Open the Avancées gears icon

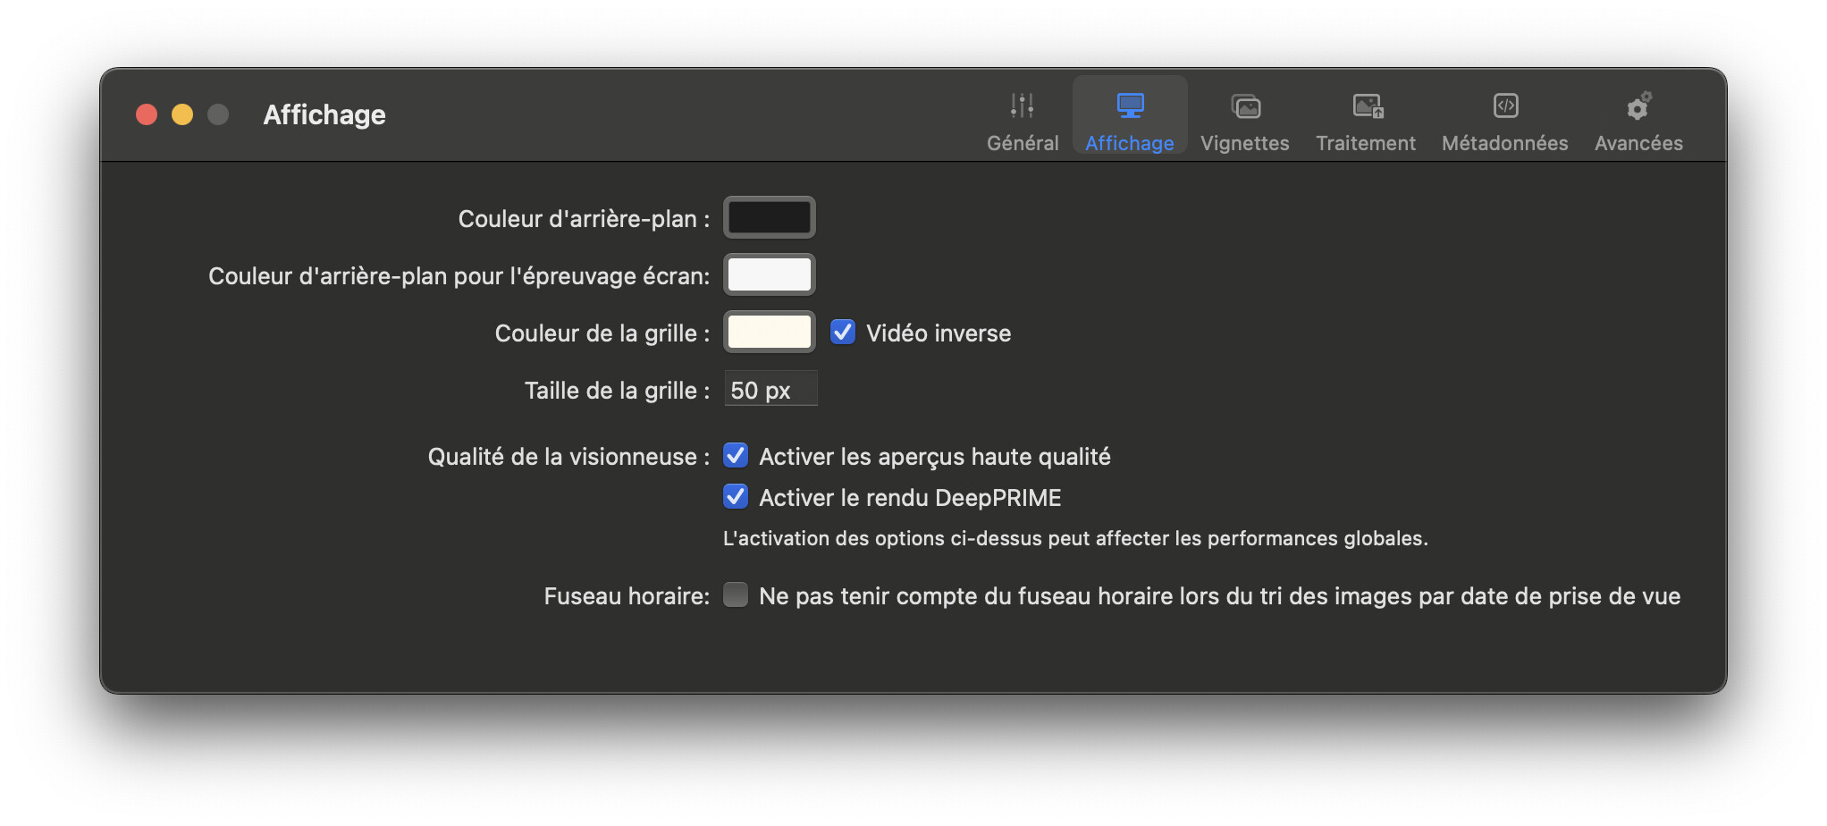pyautogui.click(x=1638, y=106)
